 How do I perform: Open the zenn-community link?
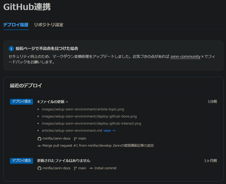coord(185,57)
